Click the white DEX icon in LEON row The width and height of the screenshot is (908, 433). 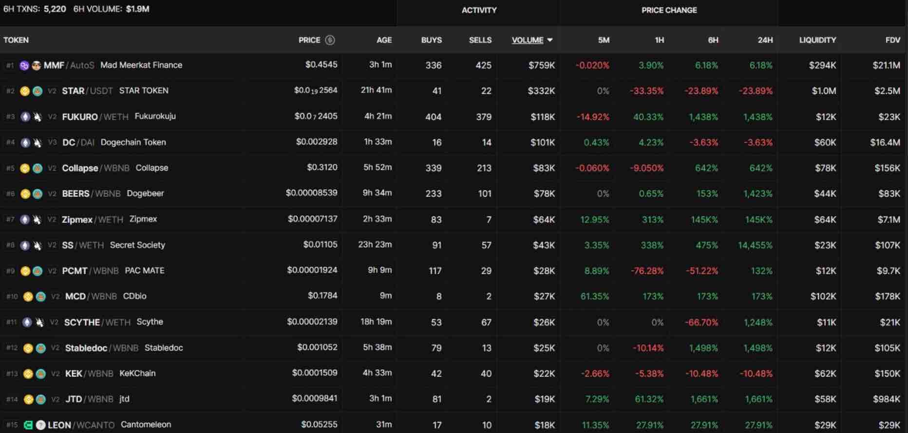point(41,425)
